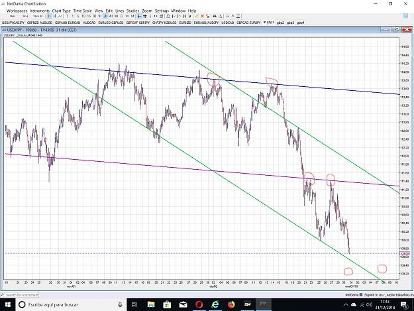
Task: Select the 4H time scale
Action: [x=111, y=16]
